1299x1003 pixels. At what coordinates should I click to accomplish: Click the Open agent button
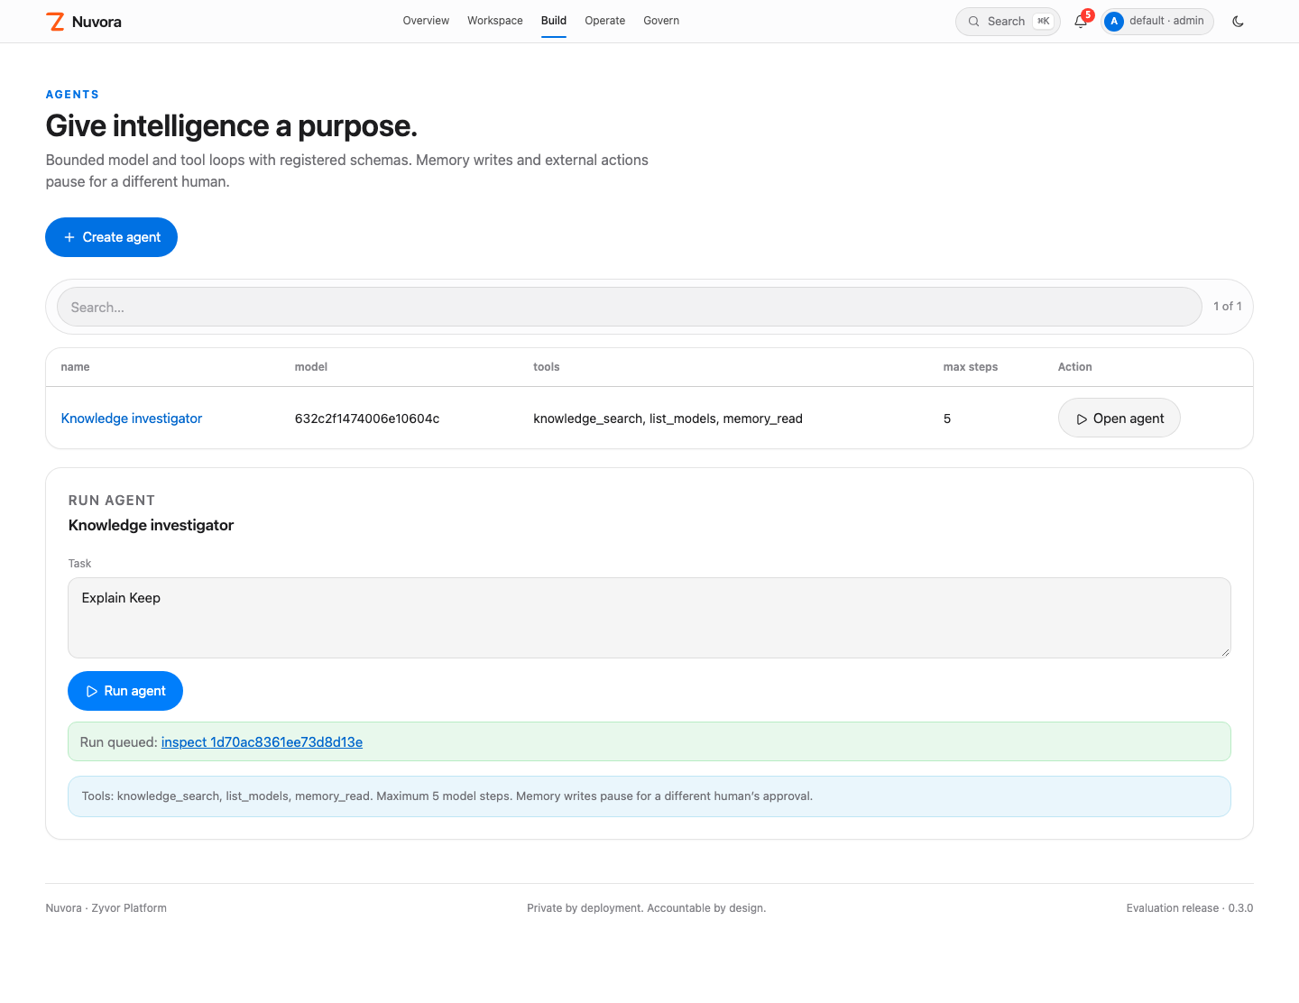tap(1119, 418)
